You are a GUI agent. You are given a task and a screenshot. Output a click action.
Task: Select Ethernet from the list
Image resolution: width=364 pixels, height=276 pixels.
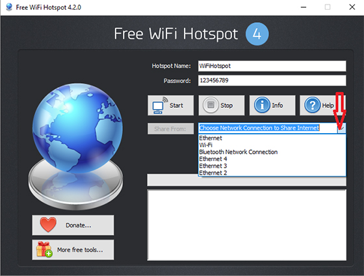tap(272, 138)
